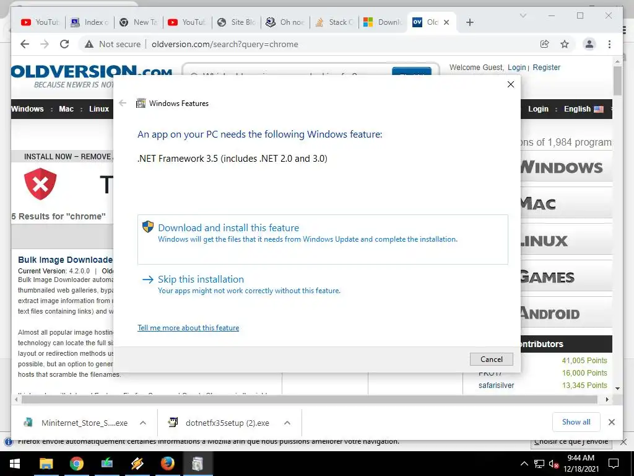Open a new tab with the plus button

tap(469, 22)
